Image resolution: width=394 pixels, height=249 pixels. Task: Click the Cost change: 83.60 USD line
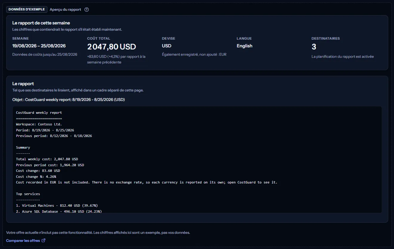click(38, 171)
